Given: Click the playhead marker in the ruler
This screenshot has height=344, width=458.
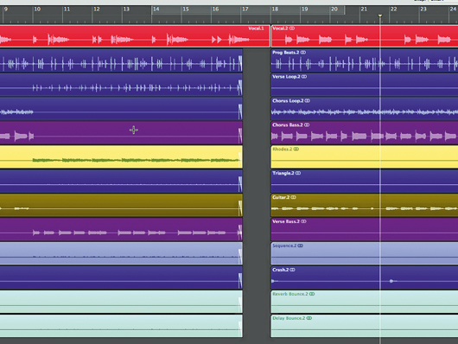Looking at the screenshot, I should [380, 16].
